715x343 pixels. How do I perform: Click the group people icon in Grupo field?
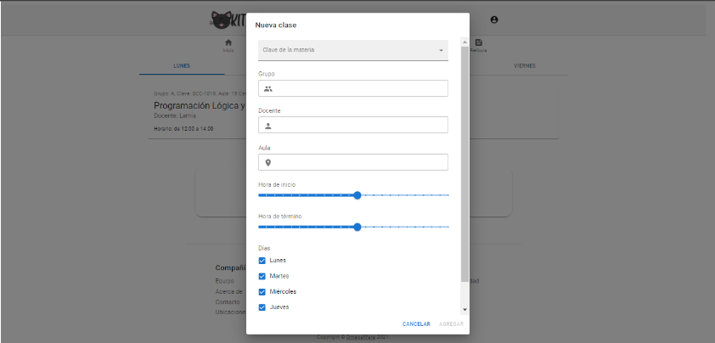[x=268, y=88]
